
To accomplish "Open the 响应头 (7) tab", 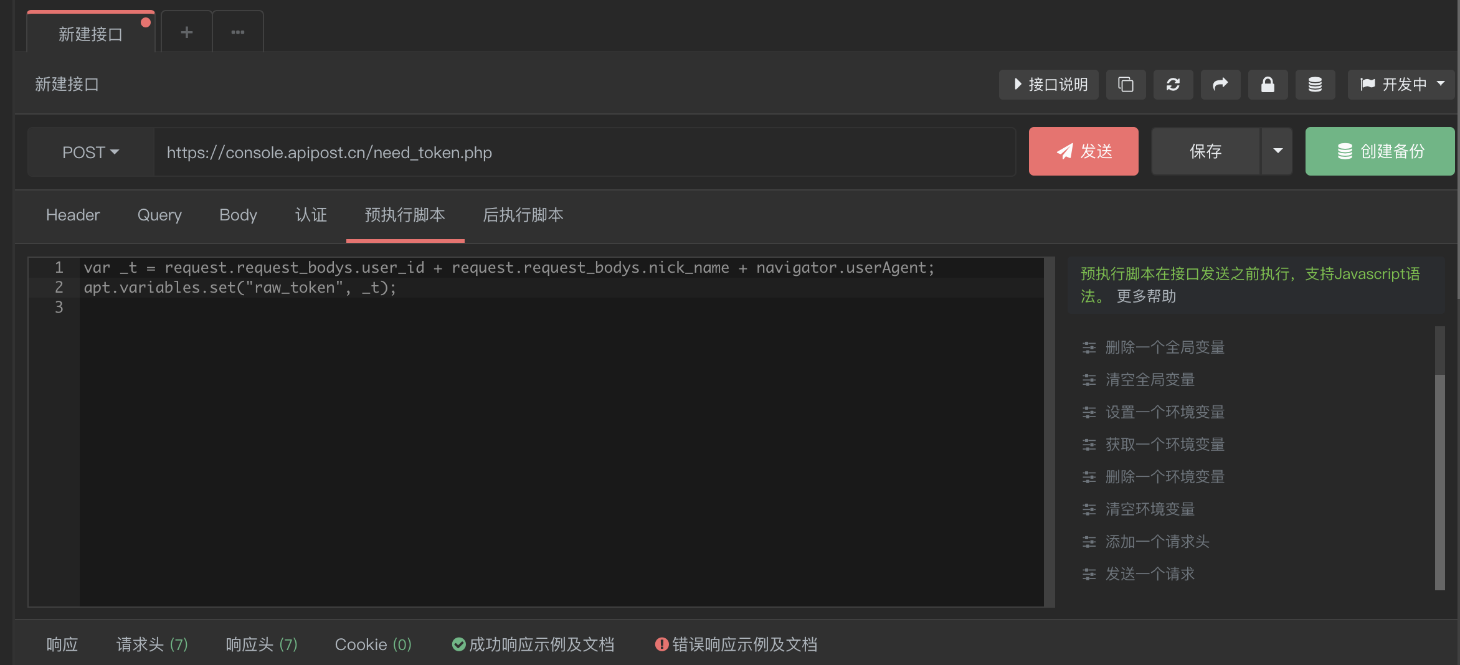I will (x=262, y=644).
